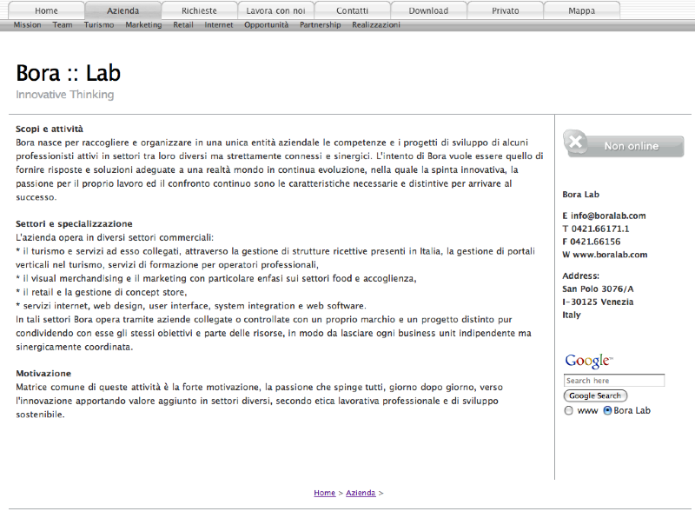Select the www radio button
Image resolution: width=695 pixels, height=518 pixels.
[569, 410]
